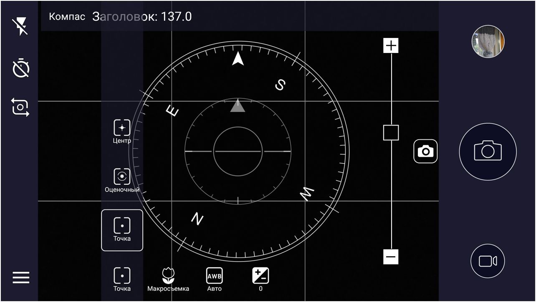The height and width of the screenshot is (302, 536).
Task: Switch between front and rear camera
Action: (x=21, y=107)
